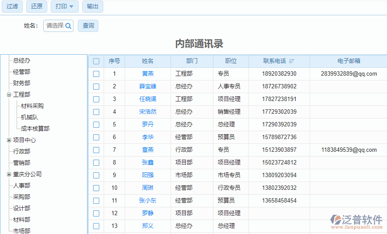Click the 还原 toolbar button
Screen dimensions: 387x234
(37, 7)
